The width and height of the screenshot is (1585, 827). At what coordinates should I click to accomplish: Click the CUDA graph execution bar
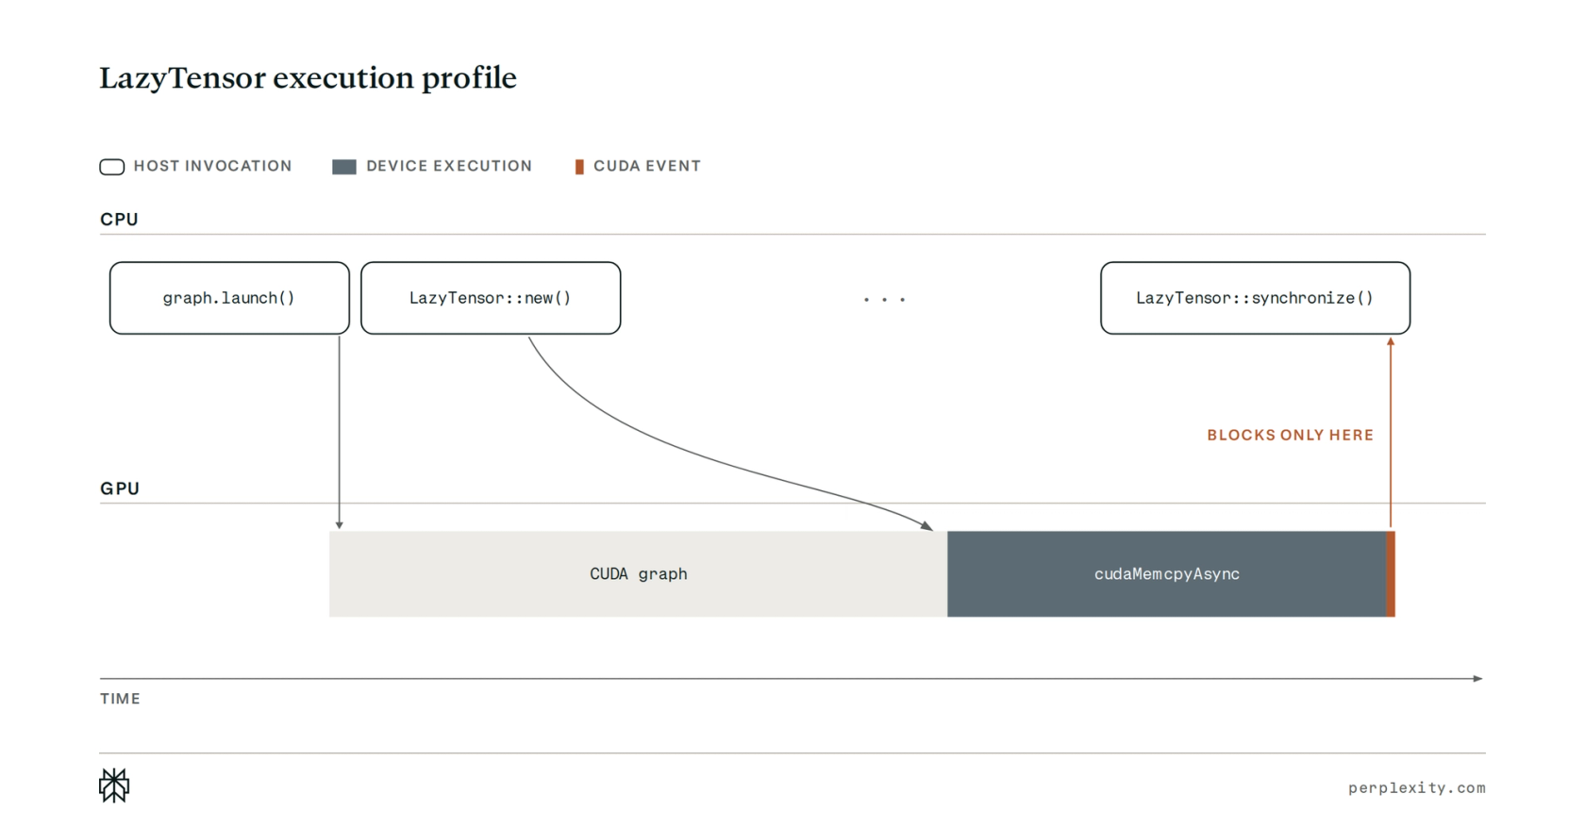pyautogui.click(x=638, y=574)
